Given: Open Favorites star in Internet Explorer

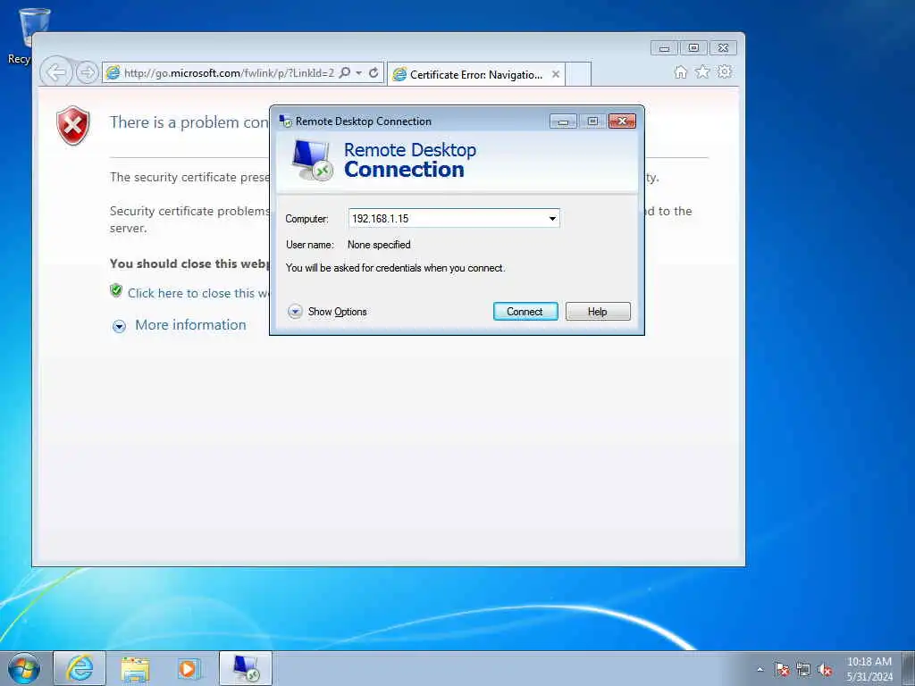Looking at the screenshot, I should click(702, 71).
